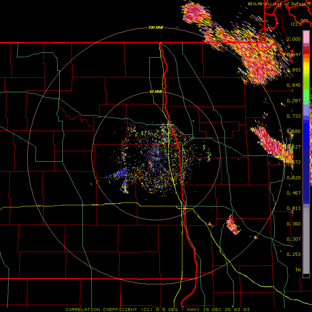The width and height of the screenshot is (312, 312).
Task: Click the "100 NMI" range ring label
Action: [x=156, y=27]
